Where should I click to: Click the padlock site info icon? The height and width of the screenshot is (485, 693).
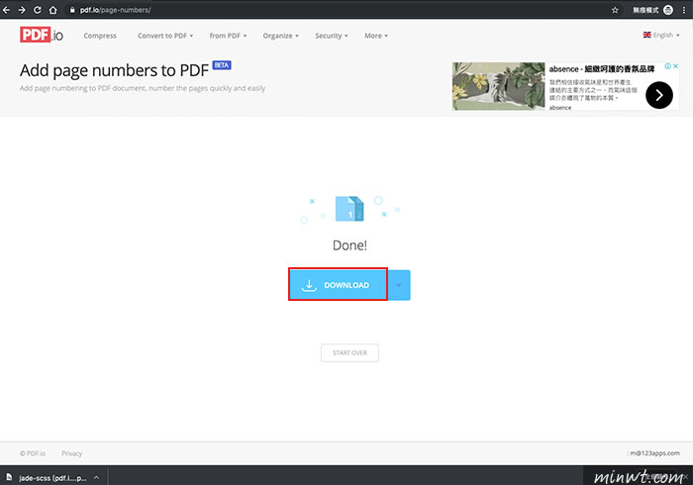click(72, 10)
